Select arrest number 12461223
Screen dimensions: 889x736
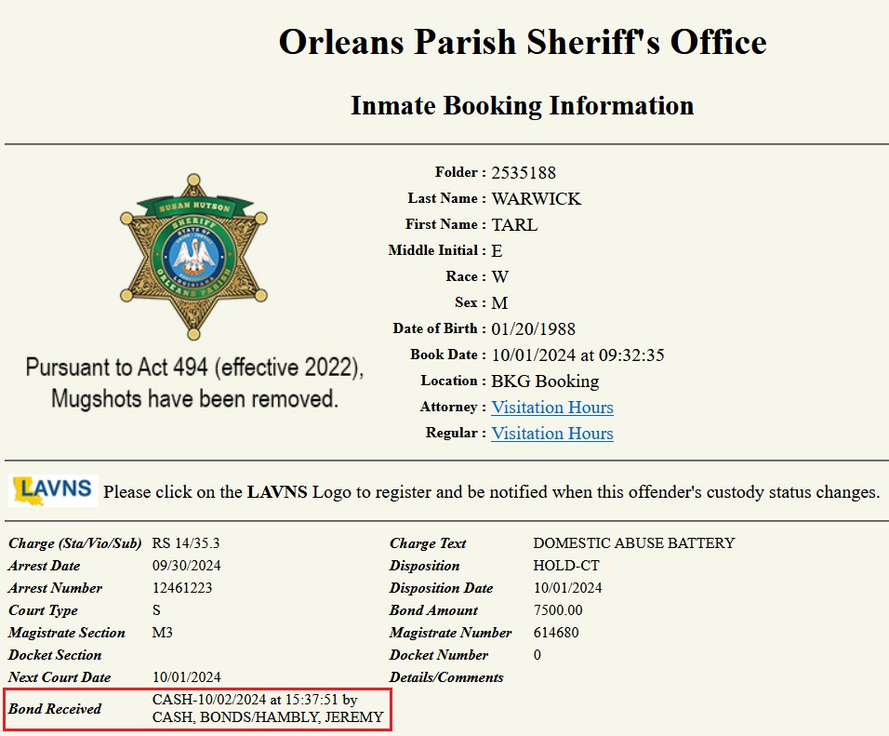(x=182, y=588)
